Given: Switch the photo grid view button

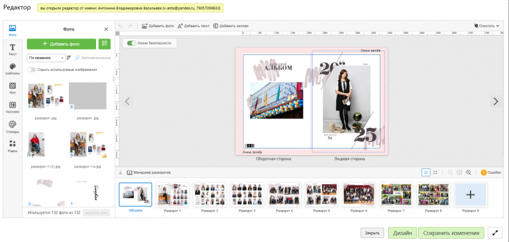Looking at the screenshot, I should tap(104, 44).
